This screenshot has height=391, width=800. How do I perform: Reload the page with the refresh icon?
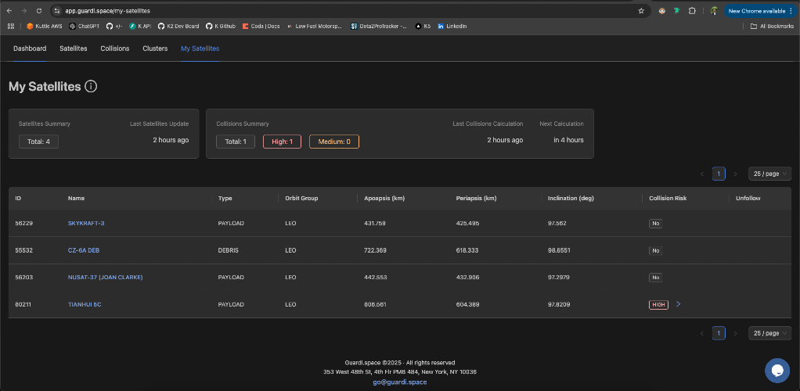point(39,11)
